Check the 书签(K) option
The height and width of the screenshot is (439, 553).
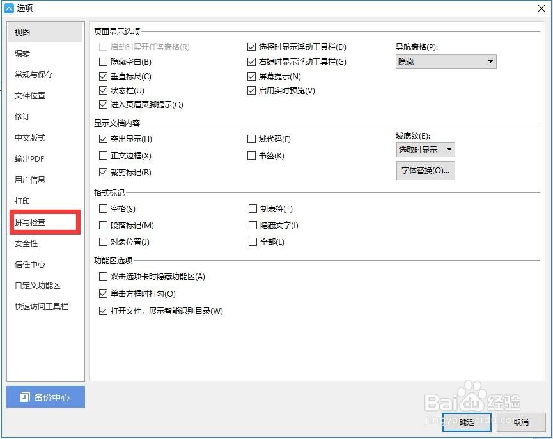pyautogui.click(x=251, y=155)
